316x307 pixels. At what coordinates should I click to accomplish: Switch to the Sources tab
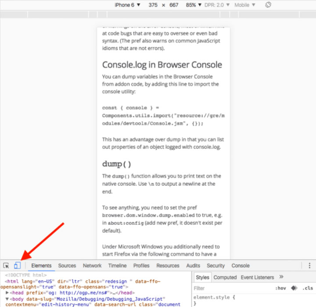click(67, 265)
